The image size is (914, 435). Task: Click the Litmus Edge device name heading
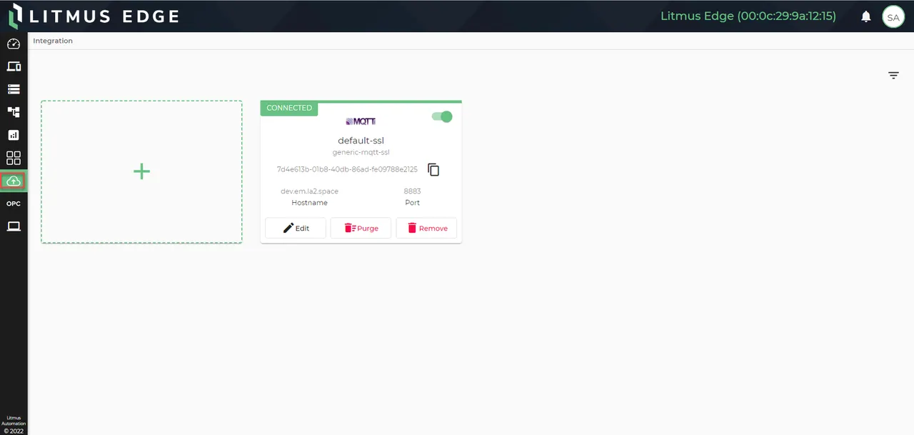(x=748, y=16)
